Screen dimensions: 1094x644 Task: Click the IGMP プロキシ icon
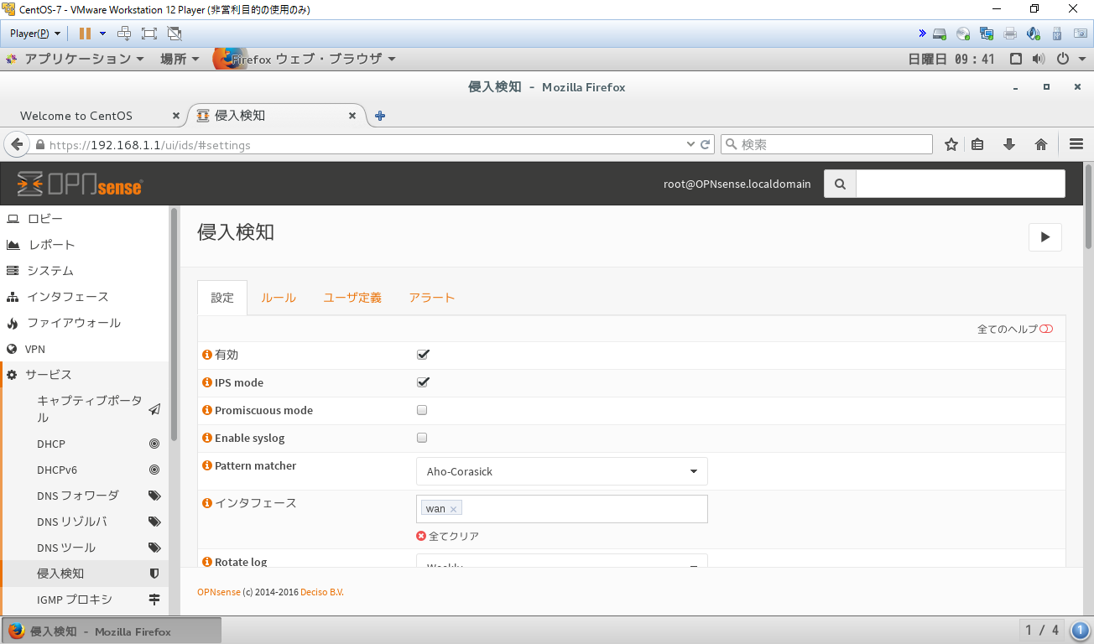point(154,599)
